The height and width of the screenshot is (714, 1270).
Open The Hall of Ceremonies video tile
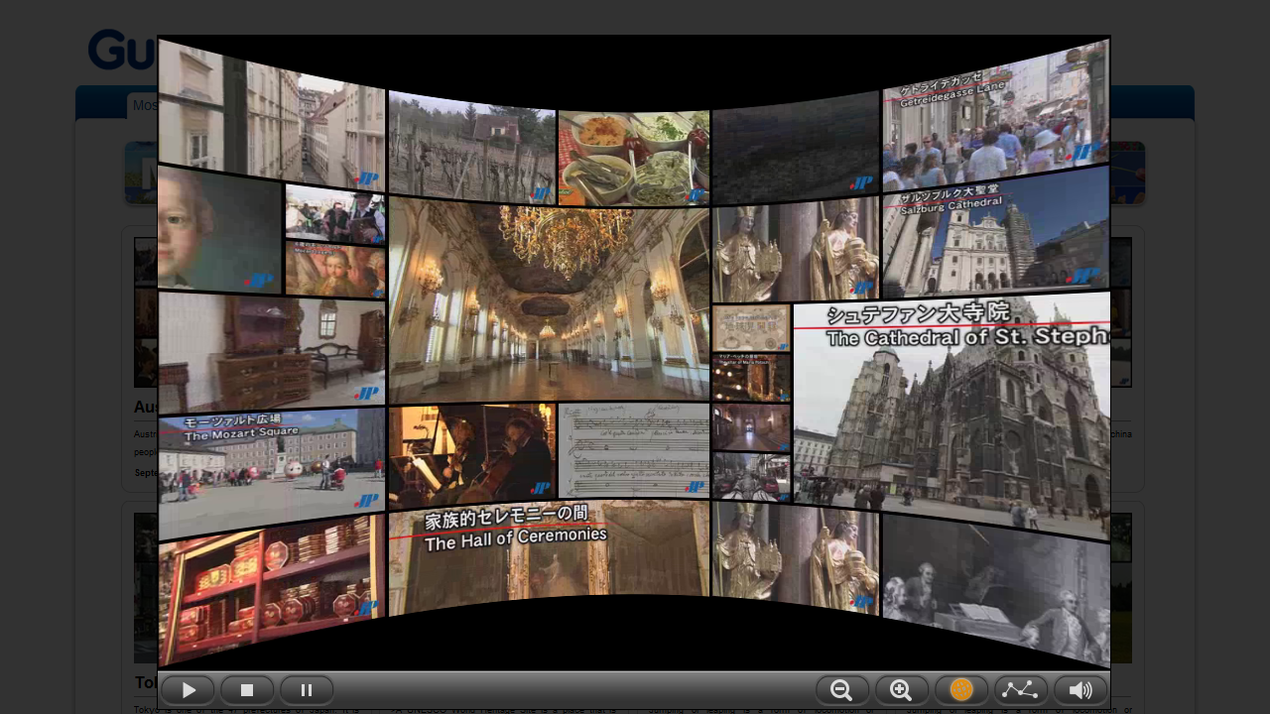(x=549, y=558)
